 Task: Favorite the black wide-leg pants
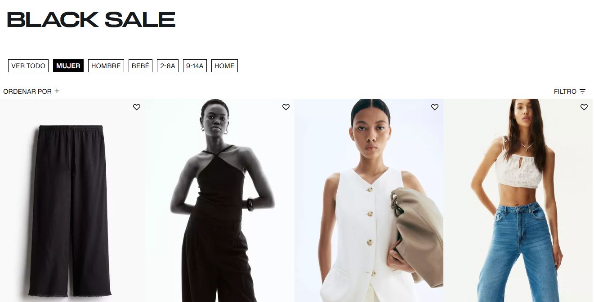click(x=137, y=107)
